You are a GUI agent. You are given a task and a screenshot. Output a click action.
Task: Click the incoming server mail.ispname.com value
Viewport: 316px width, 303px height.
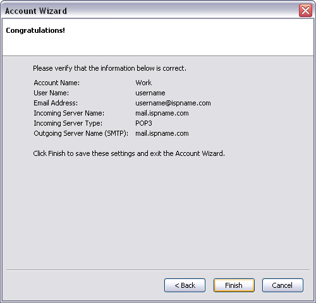162,113
